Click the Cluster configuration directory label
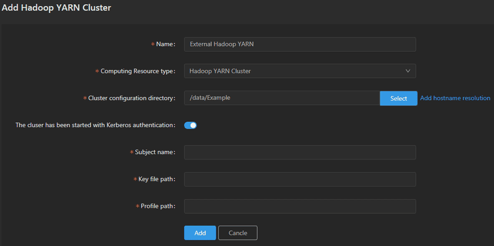494x246 pixels. pyautogui.click(x=131, y=98)
